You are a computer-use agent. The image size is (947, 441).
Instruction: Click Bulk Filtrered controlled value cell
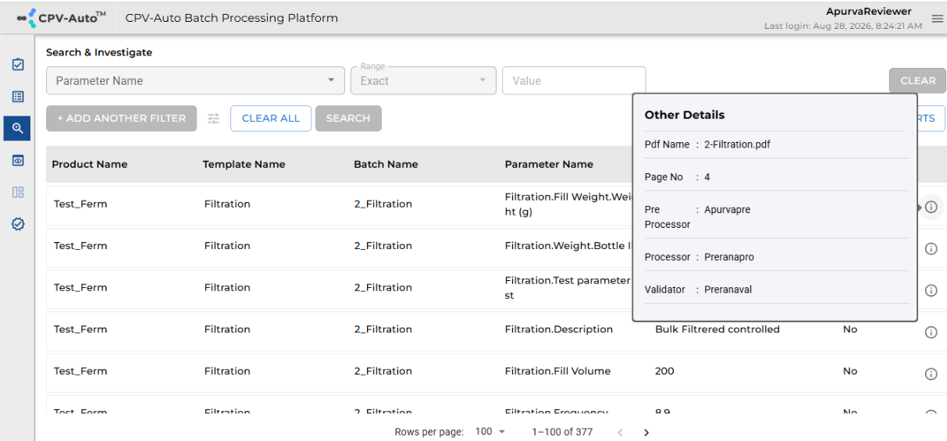717,329
